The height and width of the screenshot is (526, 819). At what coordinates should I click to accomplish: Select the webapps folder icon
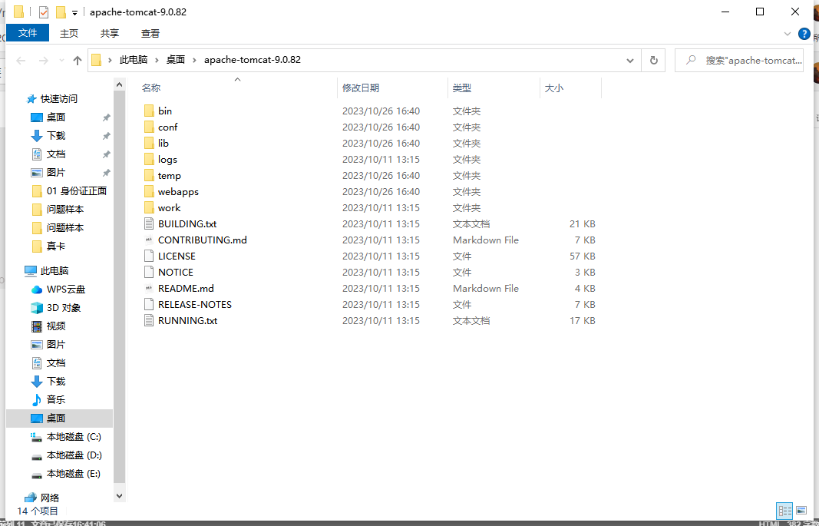click(149, 192)
